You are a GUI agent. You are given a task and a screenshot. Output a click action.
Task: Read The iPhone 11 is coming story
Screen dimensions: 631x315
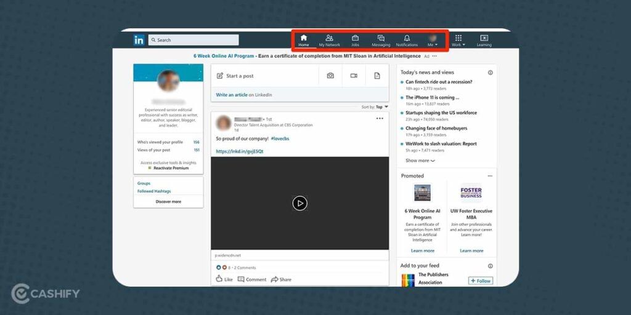point(432,97)
